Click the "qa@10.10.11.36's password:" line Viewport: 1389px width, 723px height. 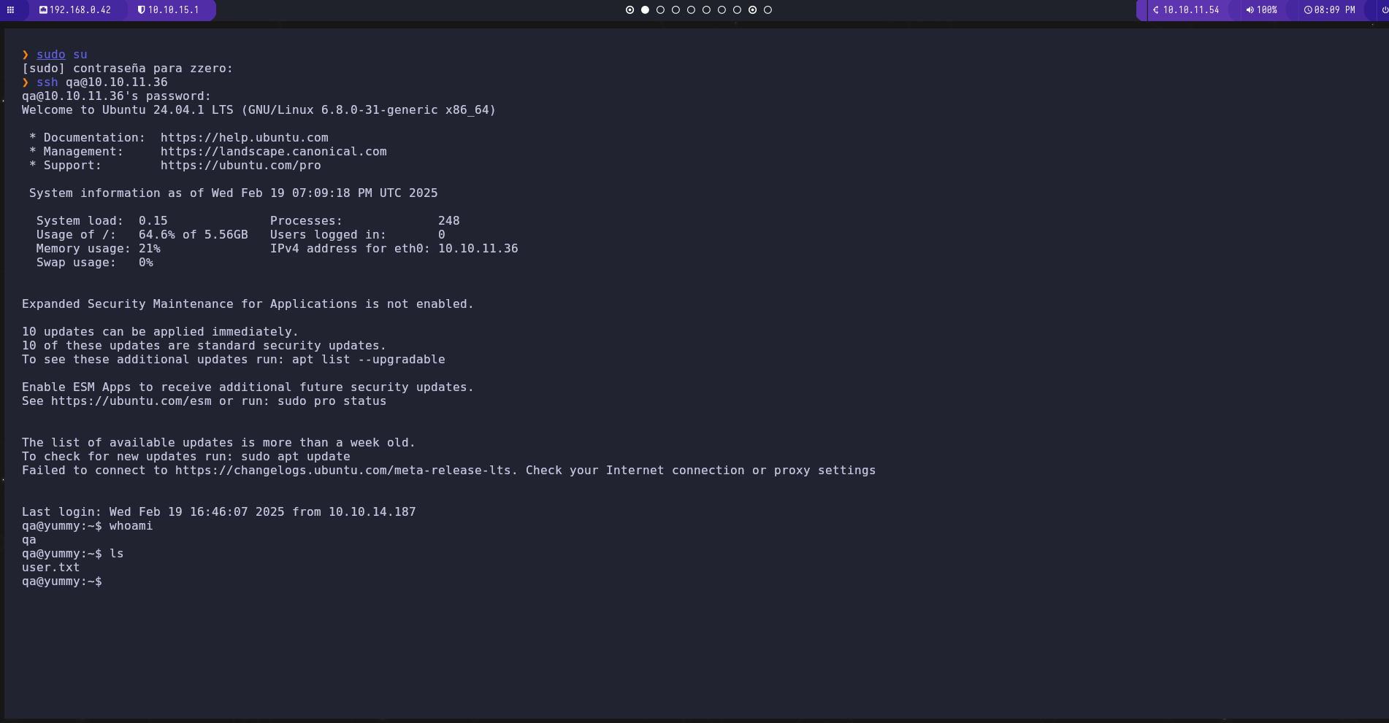click(x=116, y=96)
